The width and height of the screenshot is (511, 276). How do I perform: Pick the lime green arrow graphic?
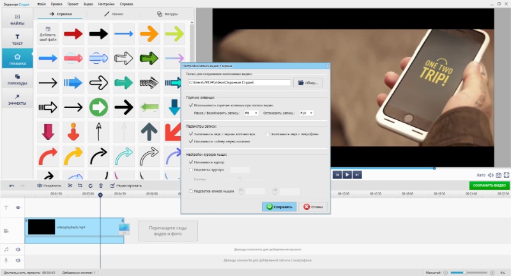174,34
